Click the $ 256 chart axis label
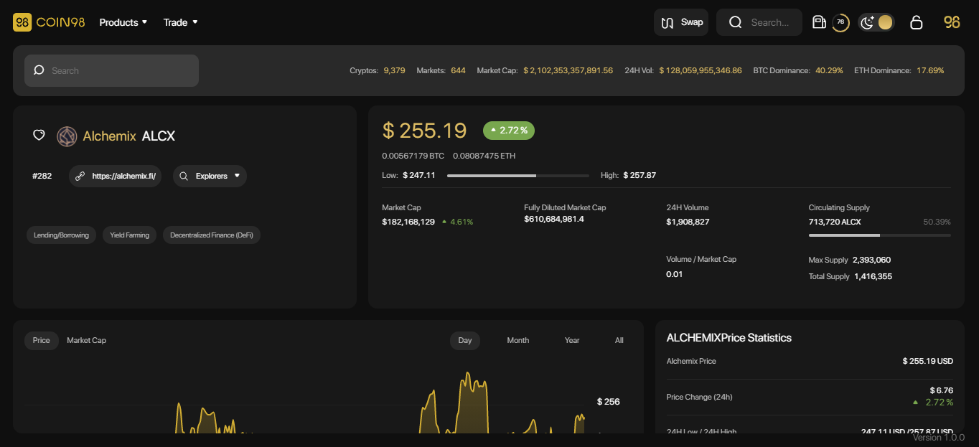The height and width of the screenshot is (447, 979). pyautogui.click(x=608, y=402)
